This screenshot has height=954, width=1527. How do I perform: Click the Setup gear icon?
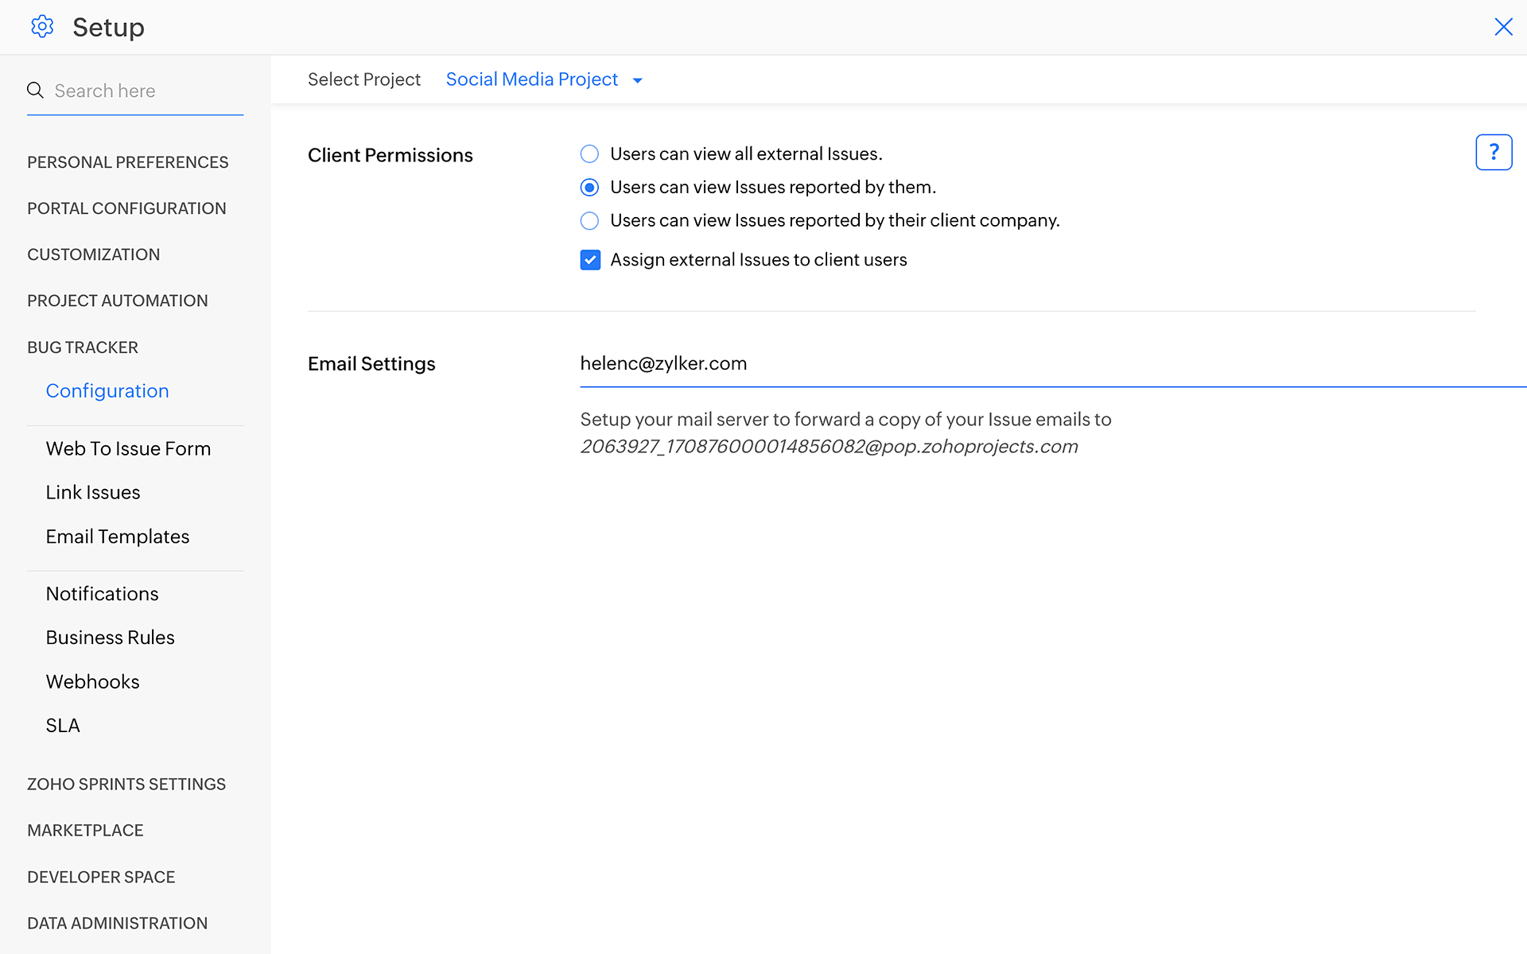(42, 27)
